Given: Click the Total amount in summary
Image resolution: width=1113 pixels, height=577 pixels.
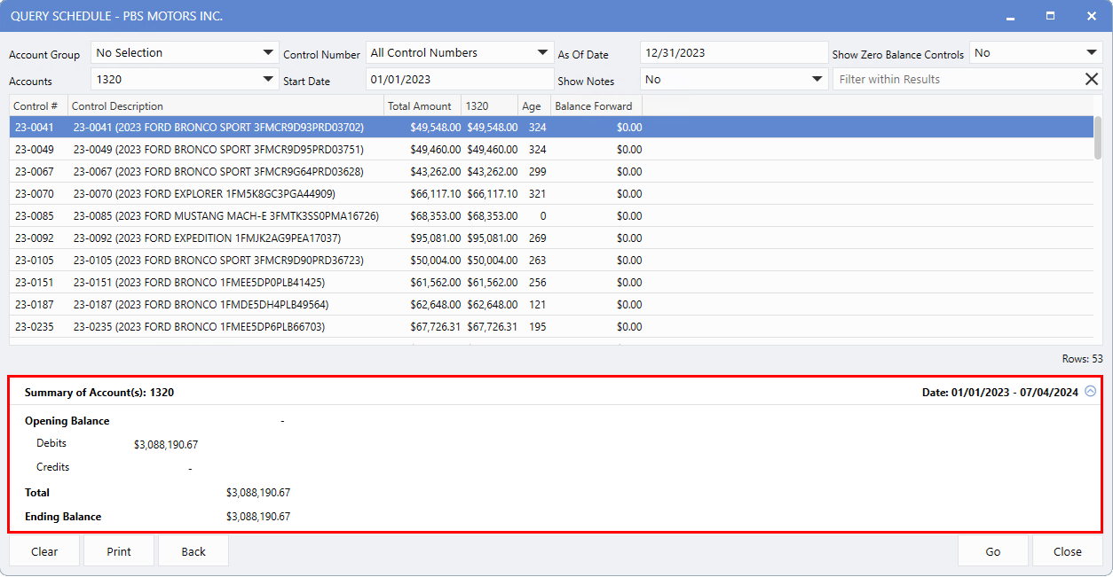Looking at the screenshot, I should [x=258, y=493].
